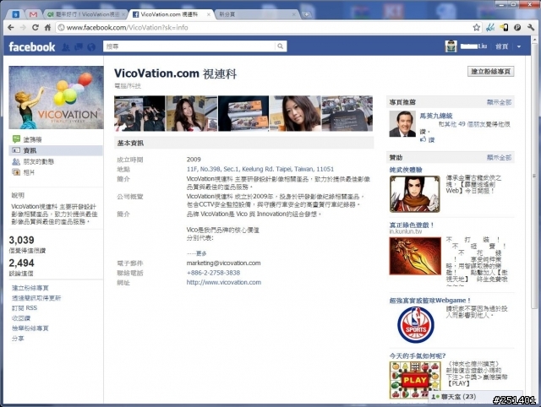Click the 檢舉粉絲專頁 report link
The height and width of the screenshot is (407, 541).
(x=30, y=328)
